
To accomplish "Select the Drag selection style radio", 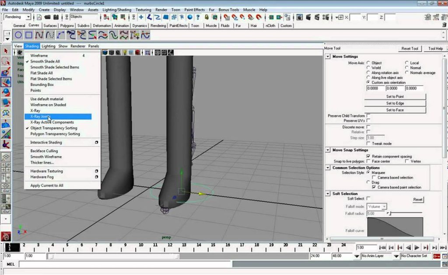I will (368, 182).
